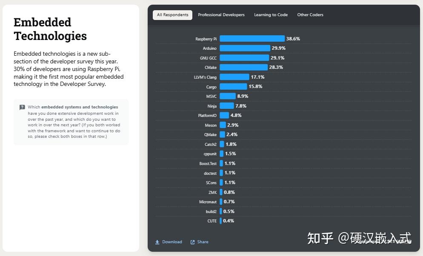423x256 pixels.
Task: Select the GNU GCC bar
Action: point(244,58)
